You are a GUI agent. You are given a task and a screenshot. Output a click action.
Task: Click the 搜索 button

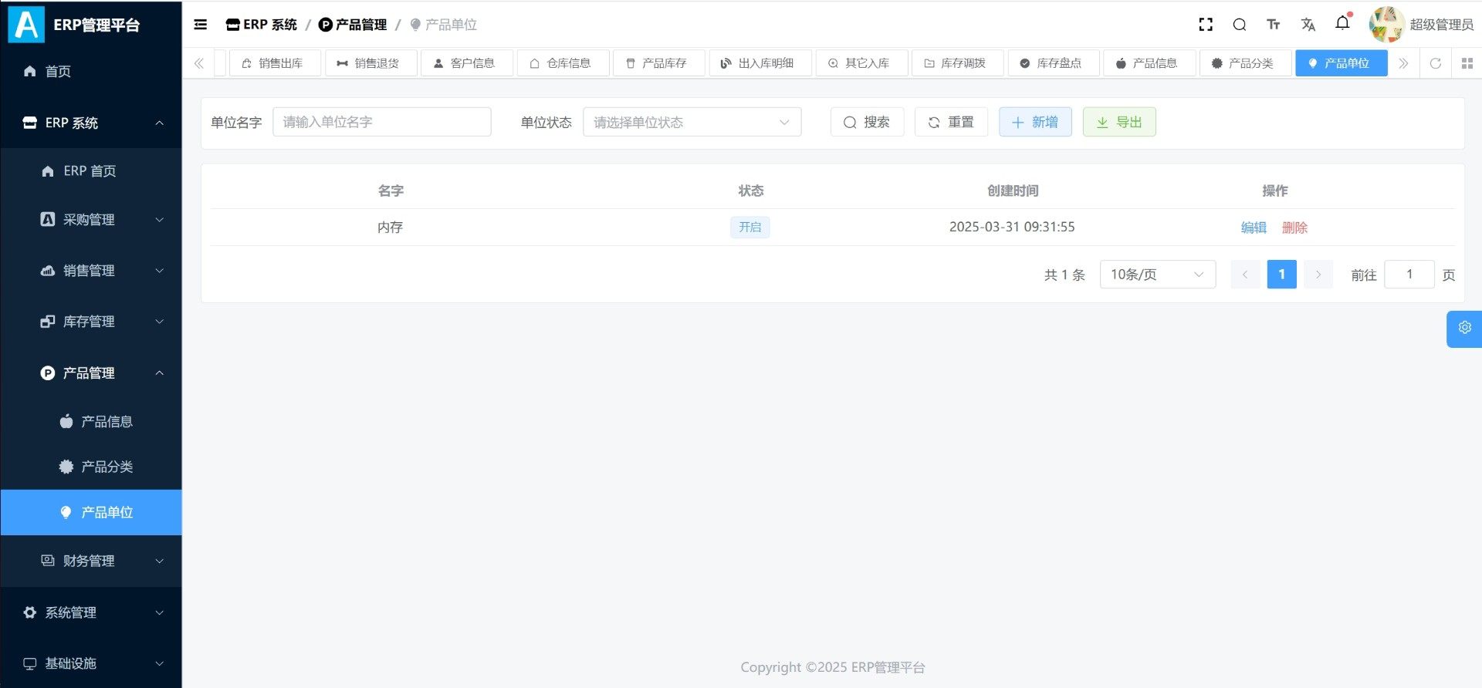pos(867,122)
